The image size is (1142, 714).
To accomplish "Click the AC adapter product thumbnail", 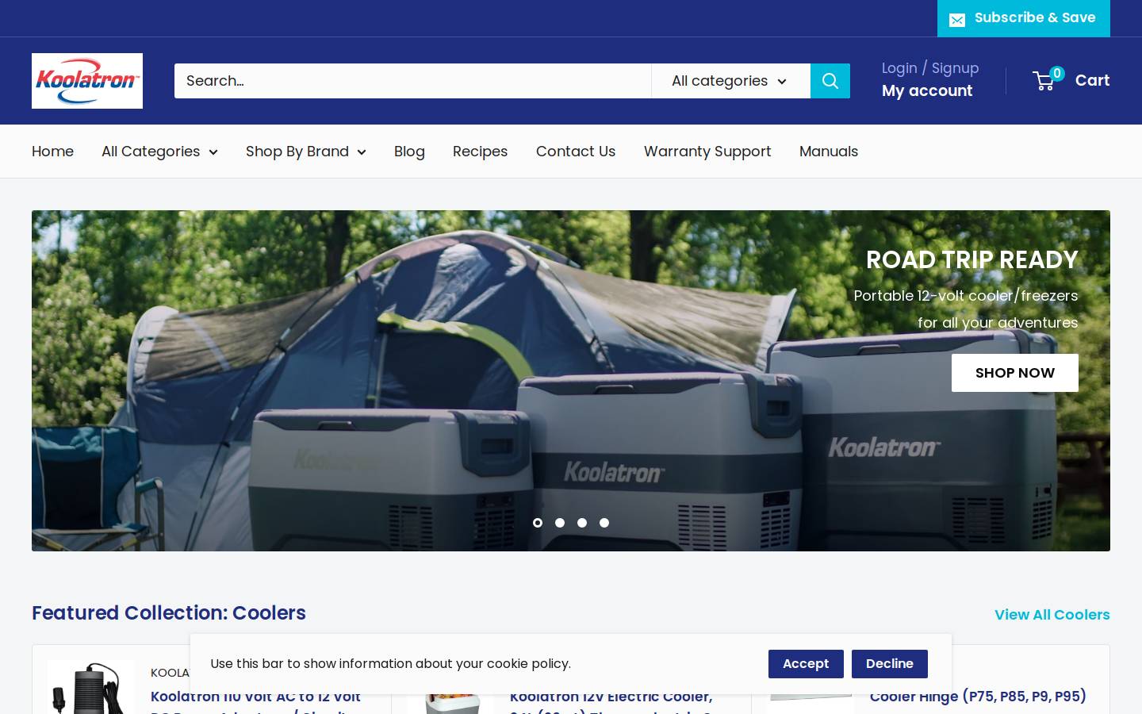I will point(91,687).
